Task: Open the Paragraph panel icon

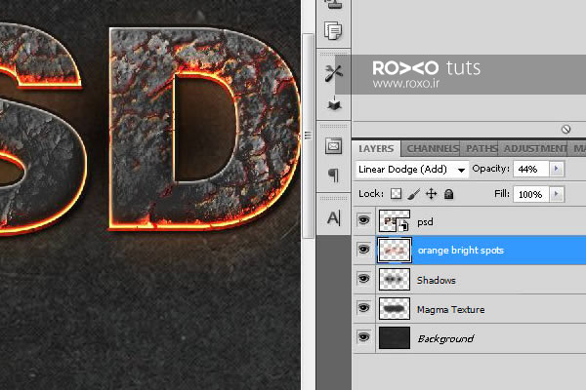Action: [333, 175]
